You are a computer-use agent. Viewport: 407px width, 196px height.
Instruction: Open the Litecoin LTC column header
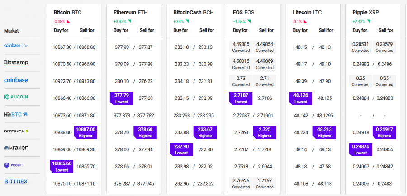(x=307, y=12)
